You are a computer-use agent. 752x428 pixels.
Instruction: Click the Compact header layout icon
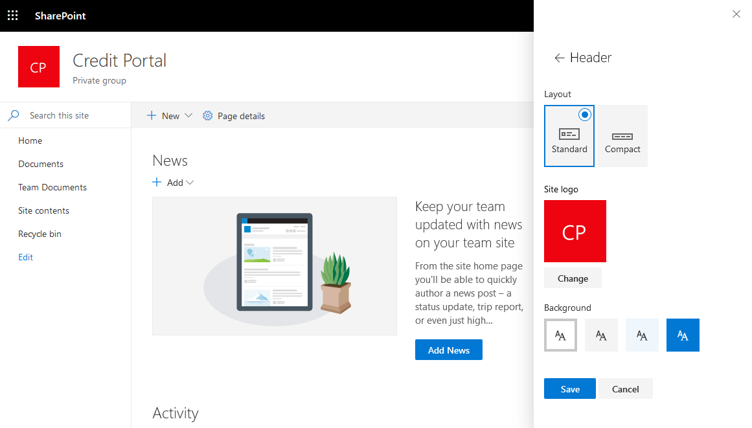point(621,136)
